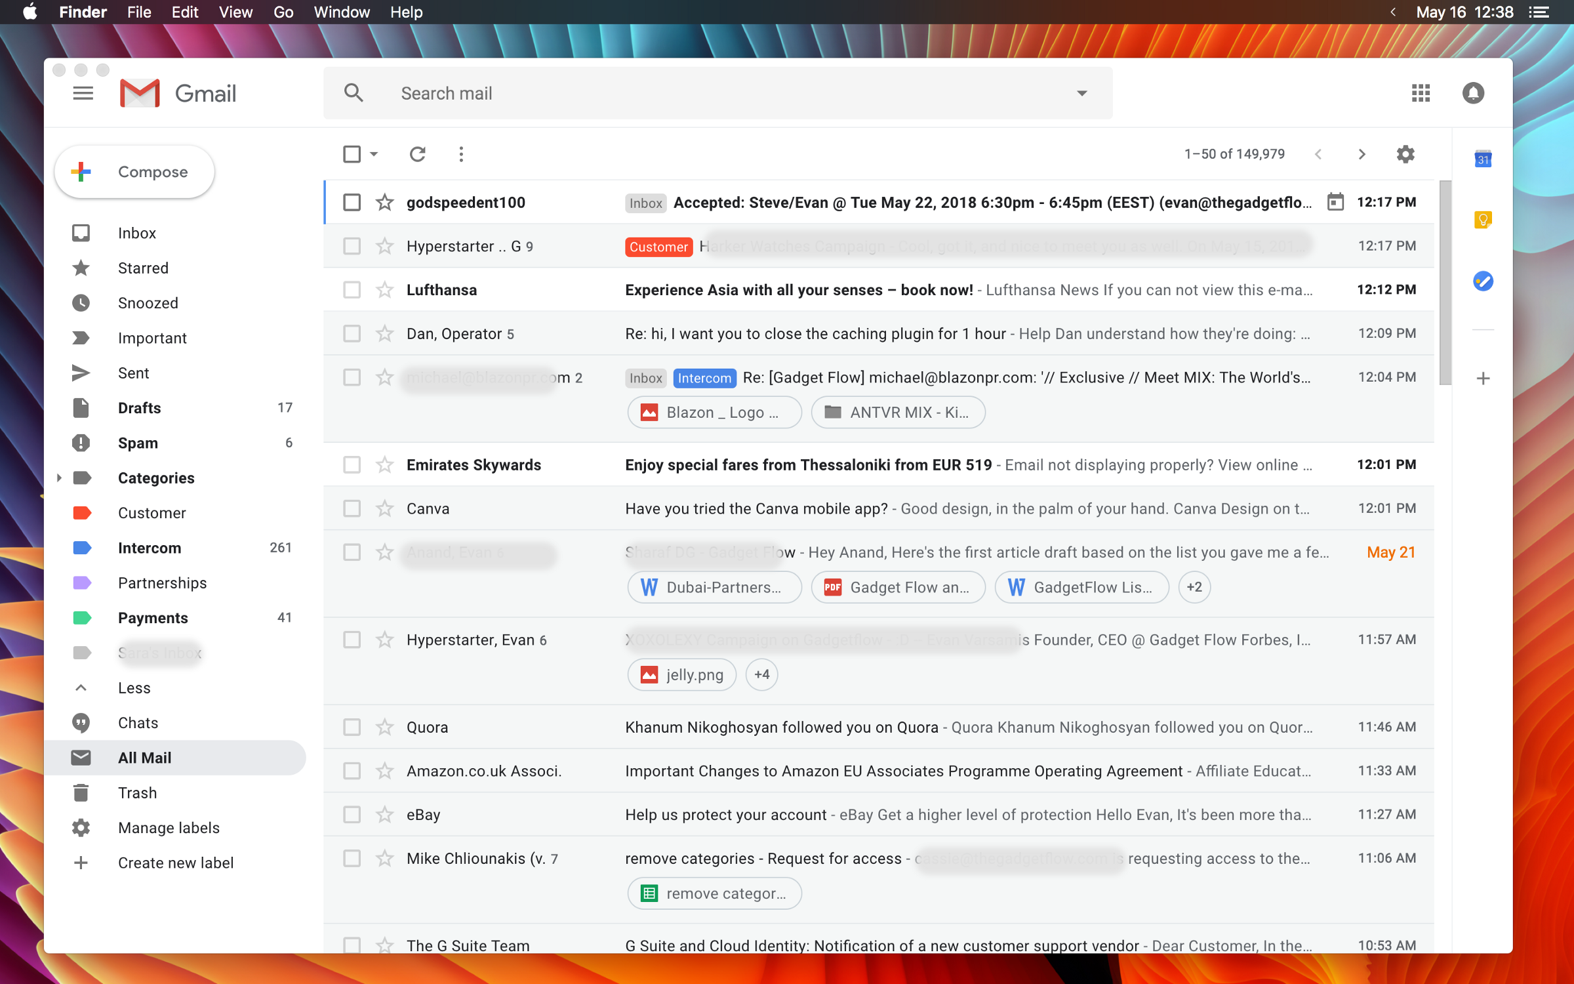Open the three-dot more options menu
1574x984 pixels.
461,154
